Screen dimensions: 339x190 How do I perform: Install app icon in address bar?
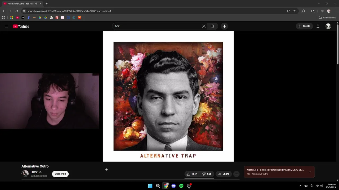[x=289, y=11]
